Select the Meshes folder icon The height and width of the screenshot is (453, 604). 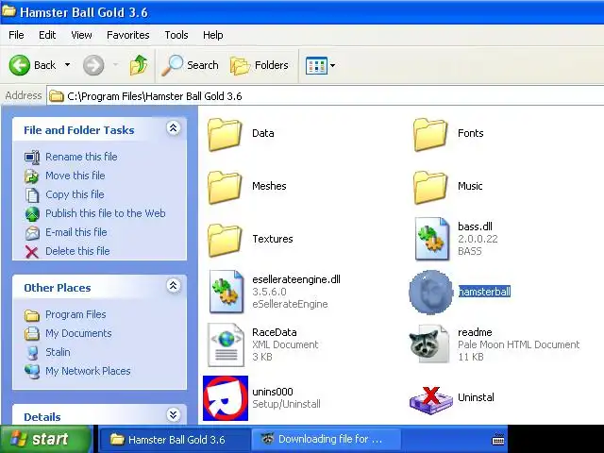225,187
